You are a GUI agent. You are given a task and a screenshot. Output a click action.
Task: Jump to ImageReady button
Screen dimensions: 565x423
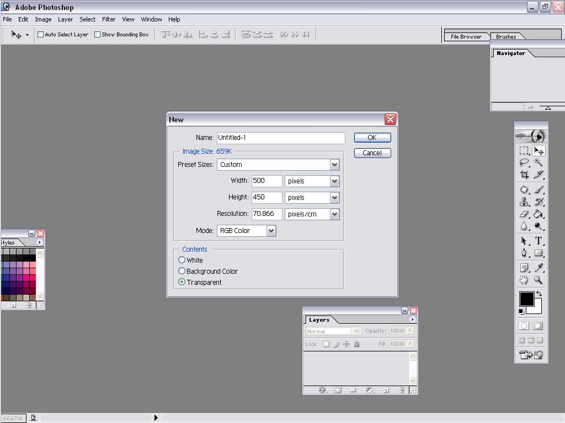[531, 355]
